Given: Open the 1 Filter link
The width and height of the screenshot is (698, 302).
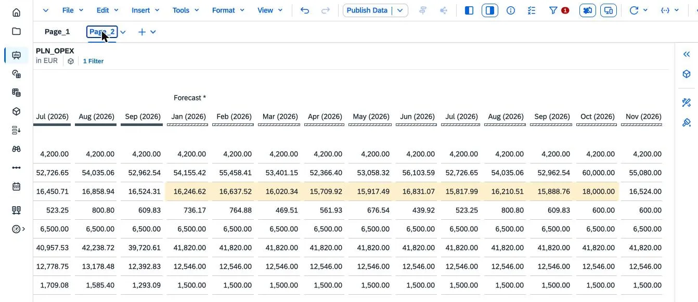Looking at the screenshot, I should 93,61.
